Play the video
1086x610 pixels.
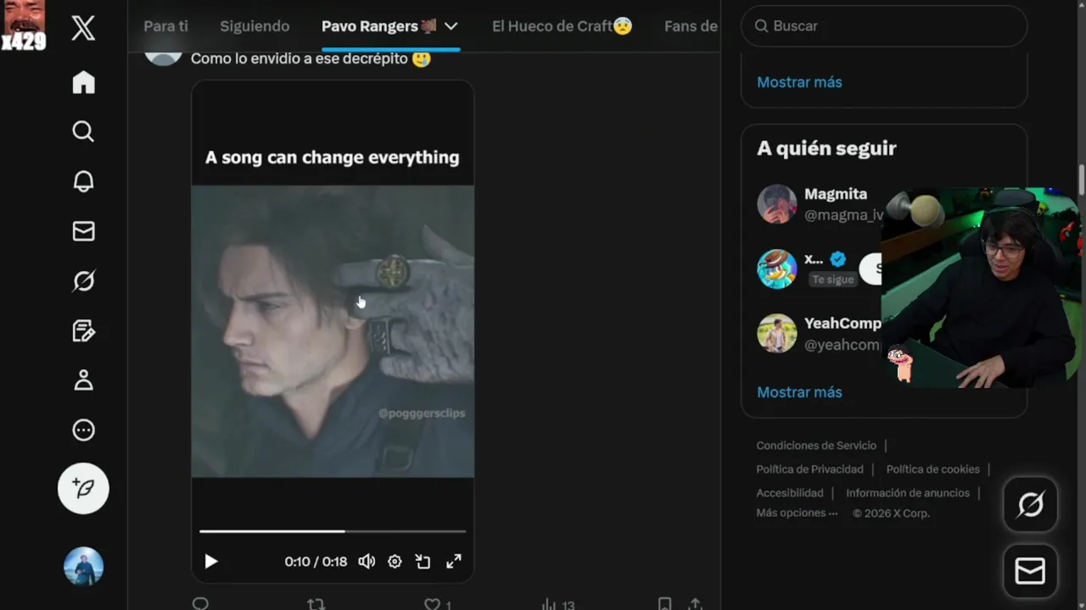[x=211, y=561]
